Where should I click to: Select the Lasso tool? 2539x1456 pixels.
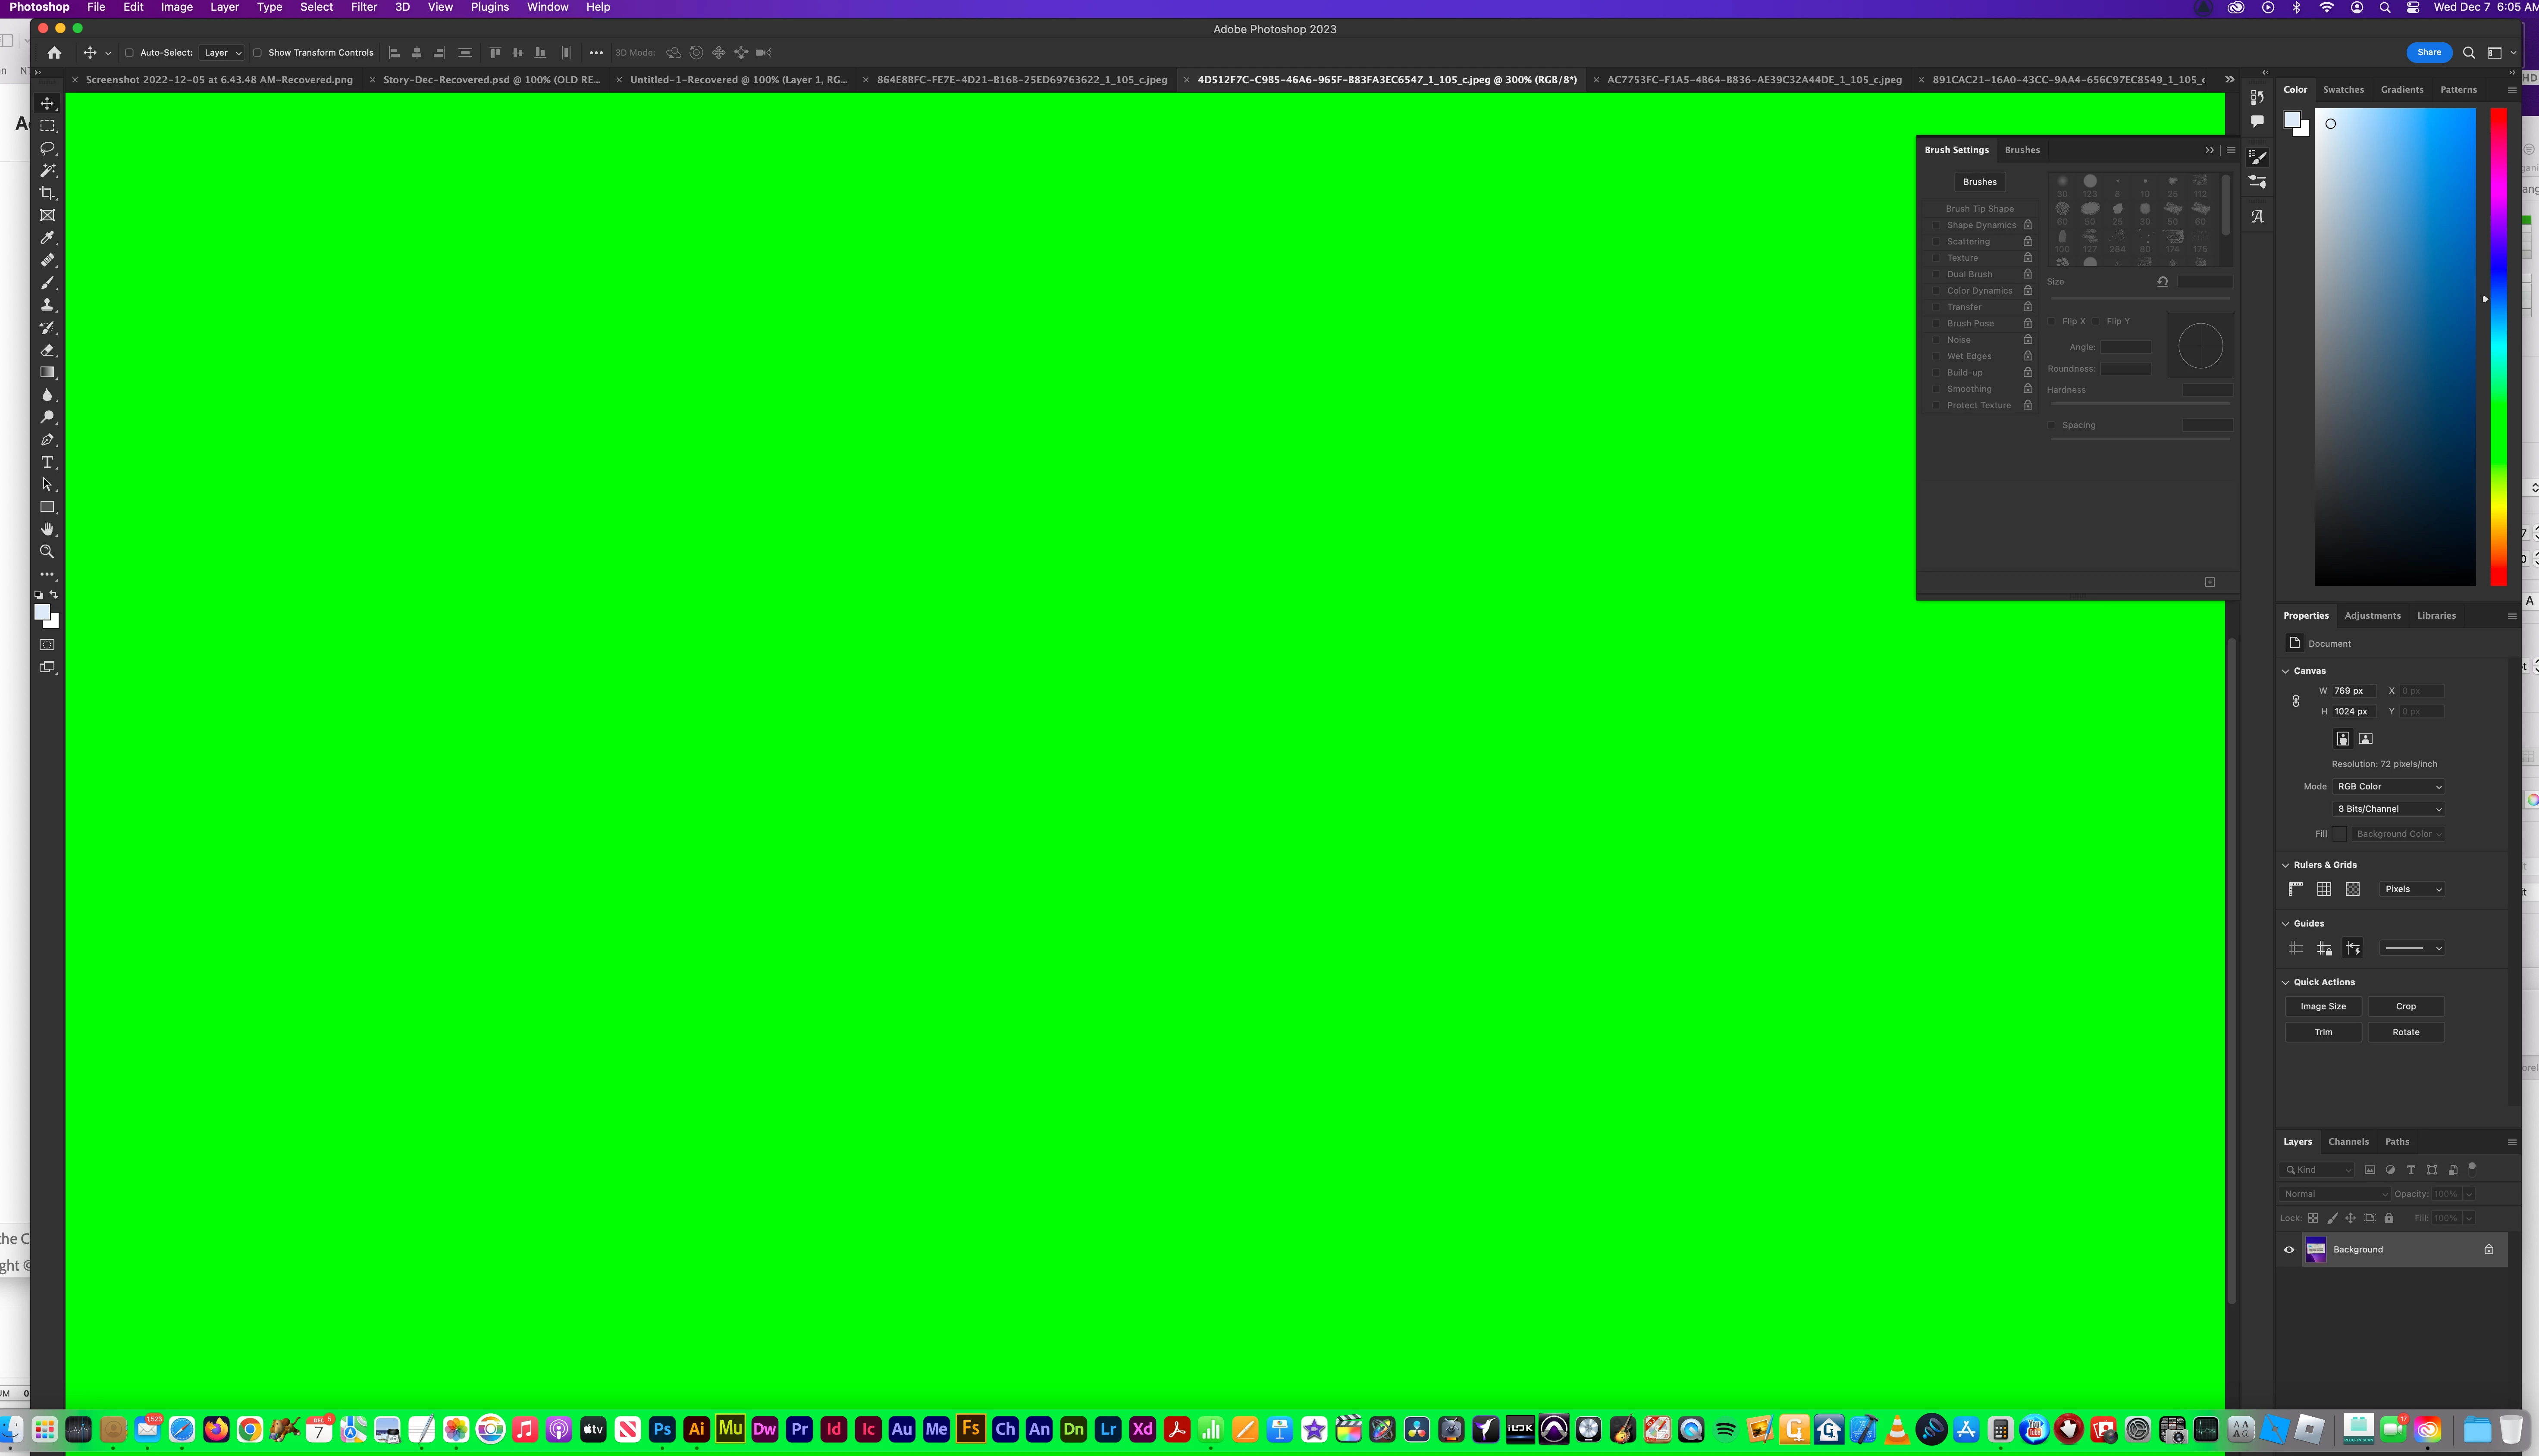(x=47, y=148)
